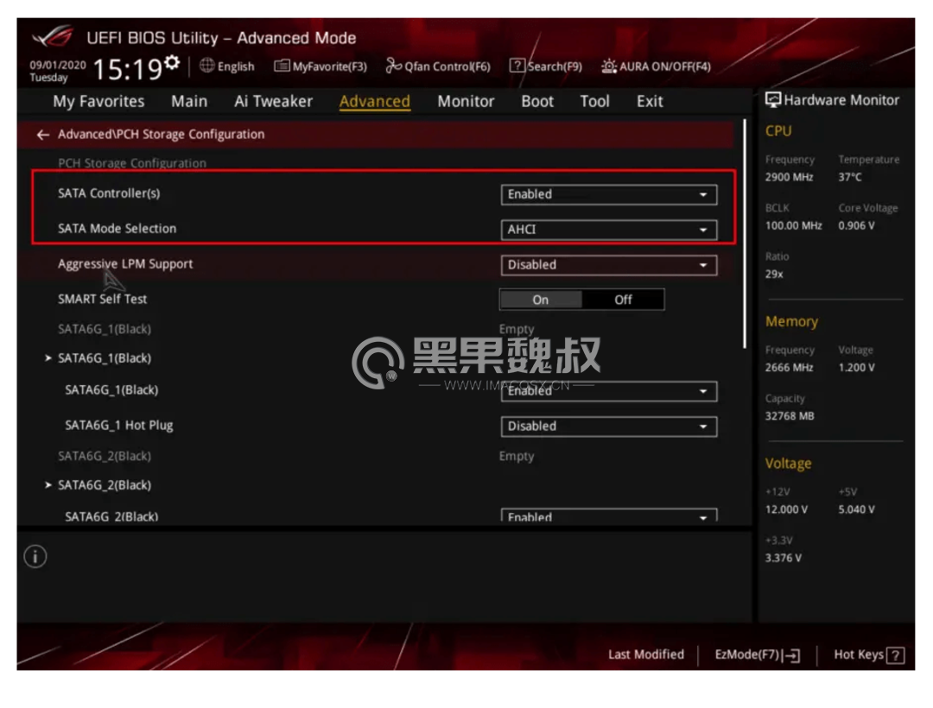Screen dimensions: 933x708
Task: Click the globe language icon
Action: [207, 66]
